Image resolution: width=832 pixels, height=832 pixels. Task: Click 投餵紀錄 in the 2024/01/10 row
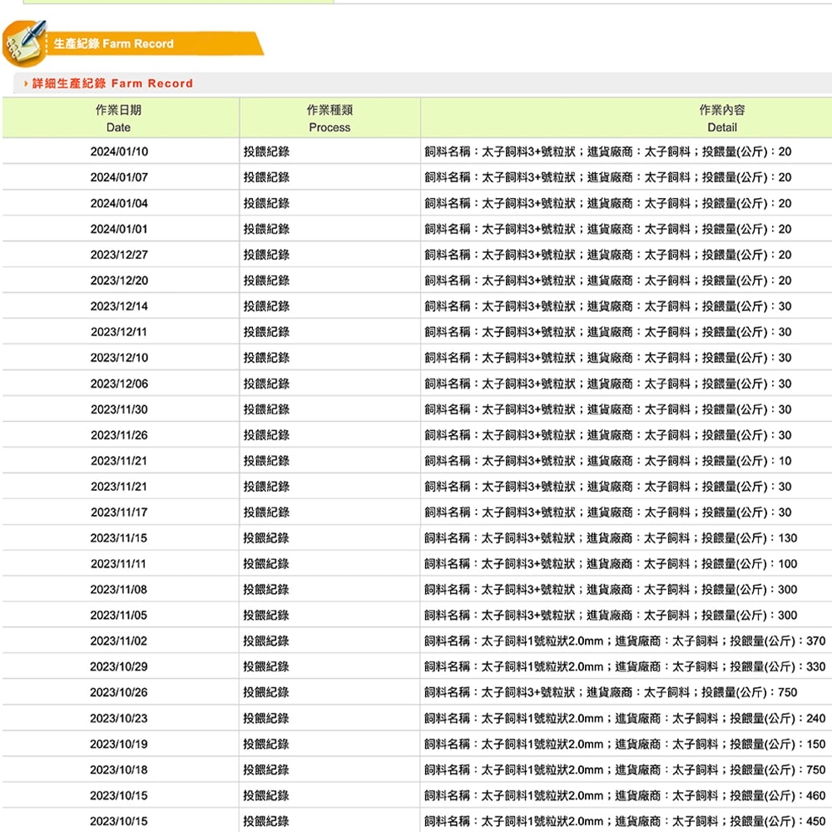coord(266,151)
